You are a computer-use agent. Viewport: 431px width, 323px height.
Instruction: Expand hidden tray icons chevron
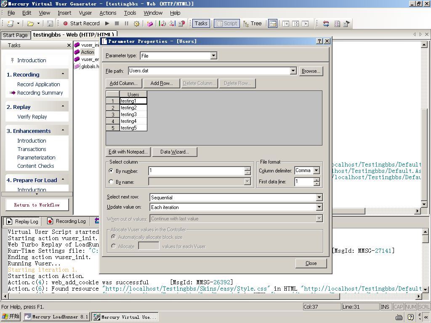tap(426, 317)
